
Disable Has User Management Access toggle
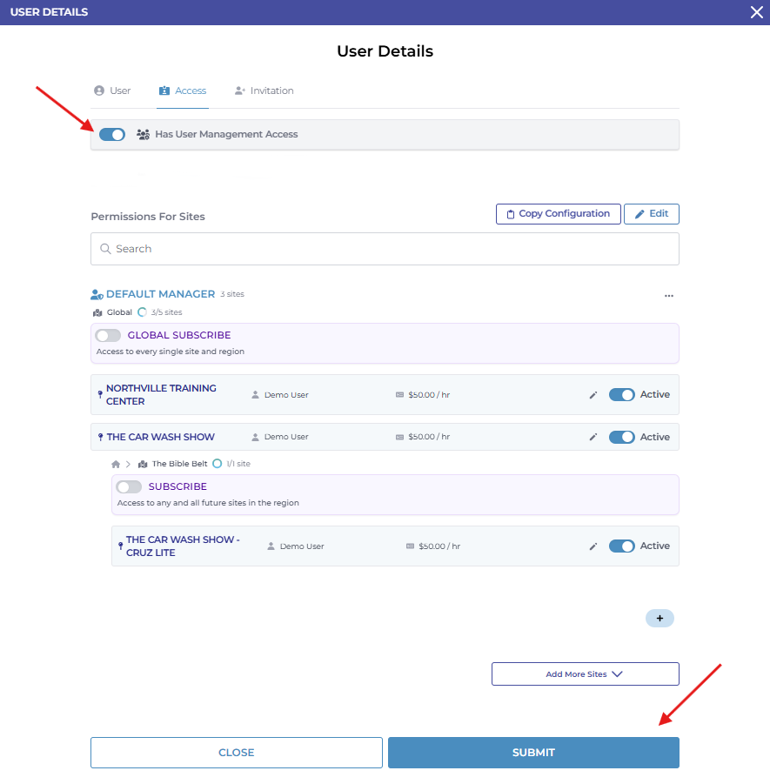click(112, 135)
